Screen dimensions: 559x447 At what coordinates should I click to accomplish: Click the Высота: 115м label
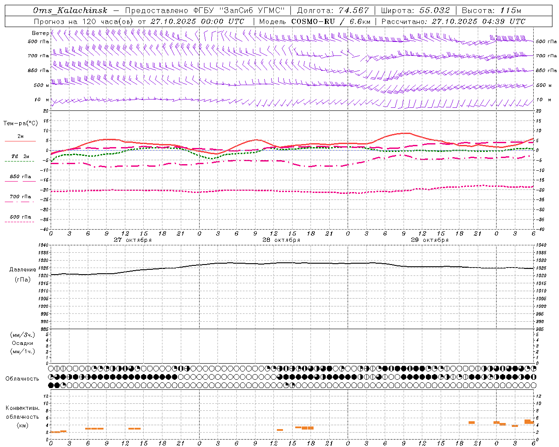[491, 10]
